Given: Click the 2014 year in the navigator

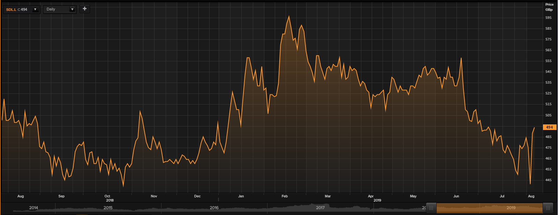Looking at the screenshot, I should 33,208.
